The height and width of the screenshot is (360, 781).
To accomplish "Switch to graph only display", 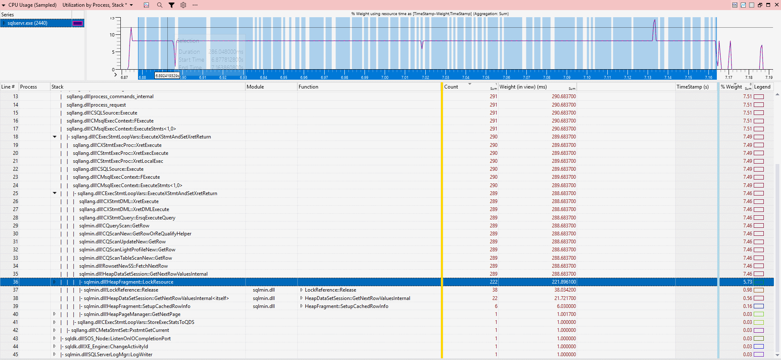I will (743, 5).
